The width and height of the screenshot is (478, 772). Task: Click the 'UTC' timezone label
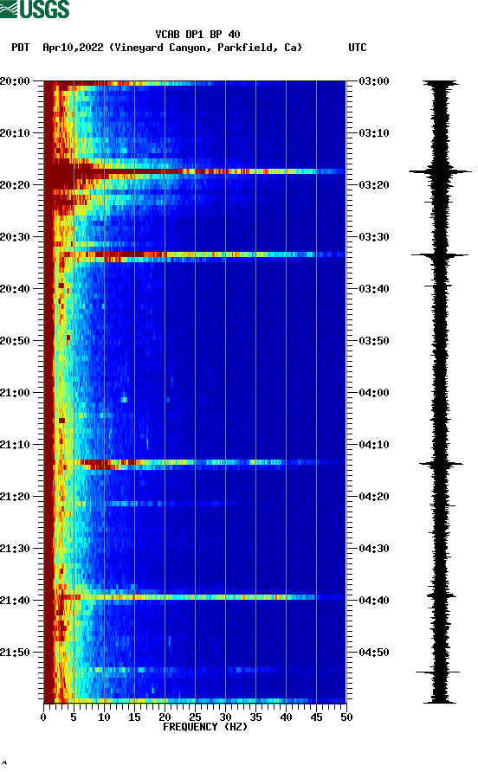(358, 48)
